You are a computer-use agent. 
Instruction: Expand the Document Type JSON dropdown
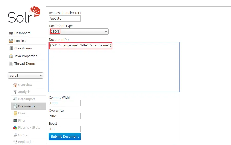point(79,31)
